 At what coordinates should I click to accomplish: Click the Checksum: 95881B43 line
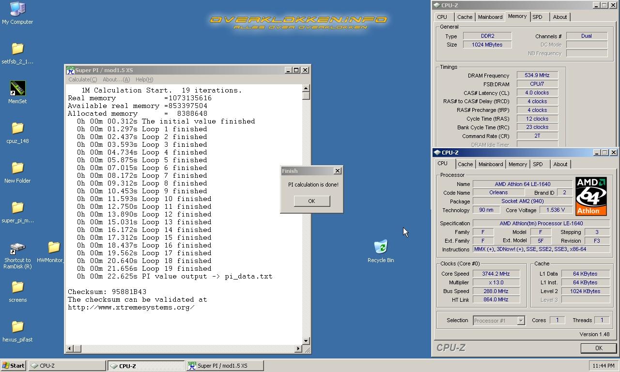tap(107, 292)
